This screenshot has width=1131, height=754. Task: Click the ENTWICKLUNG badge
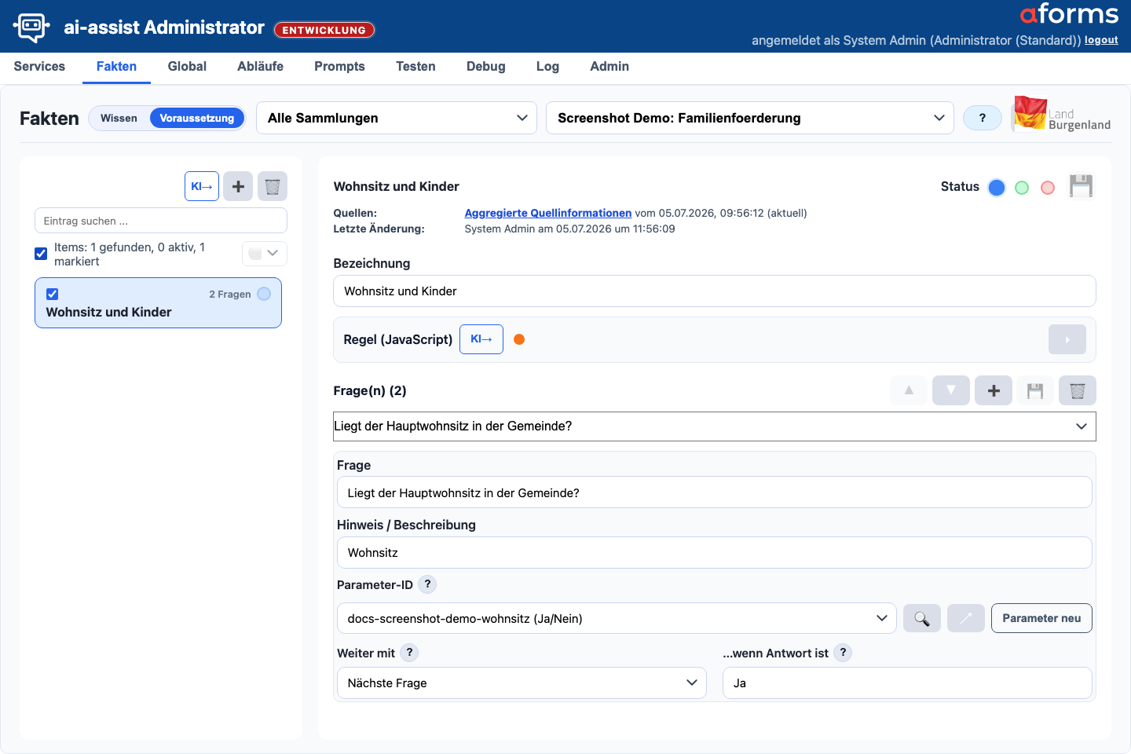pos(324,30)
